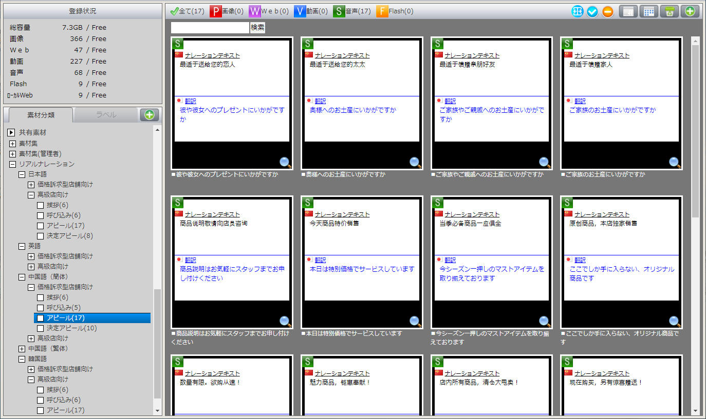This screenshot has width=706, height=419.
Task: Click the orange minus deselect icon
Action: [608, 11]
